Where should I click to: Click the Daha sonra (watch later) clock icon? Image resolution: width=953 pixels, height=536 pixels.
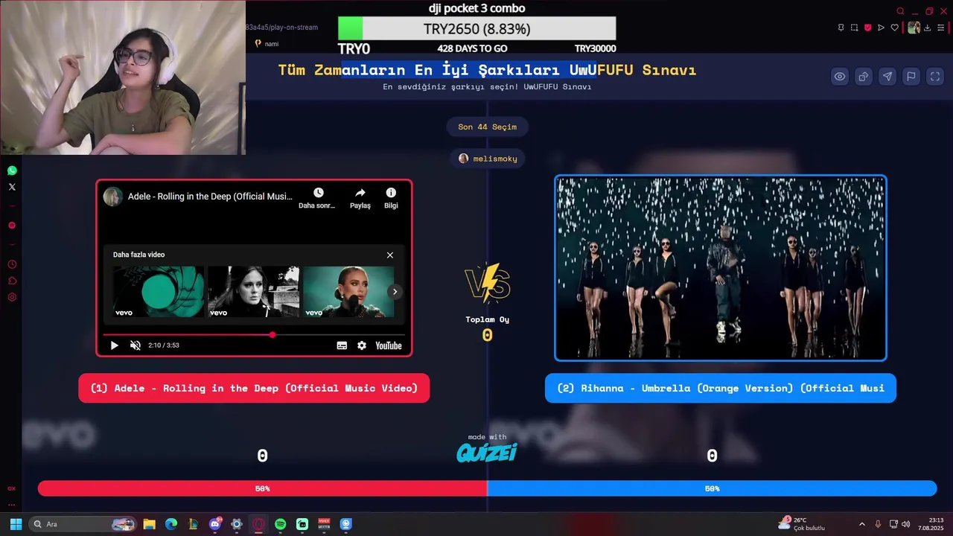coord(318,193)
